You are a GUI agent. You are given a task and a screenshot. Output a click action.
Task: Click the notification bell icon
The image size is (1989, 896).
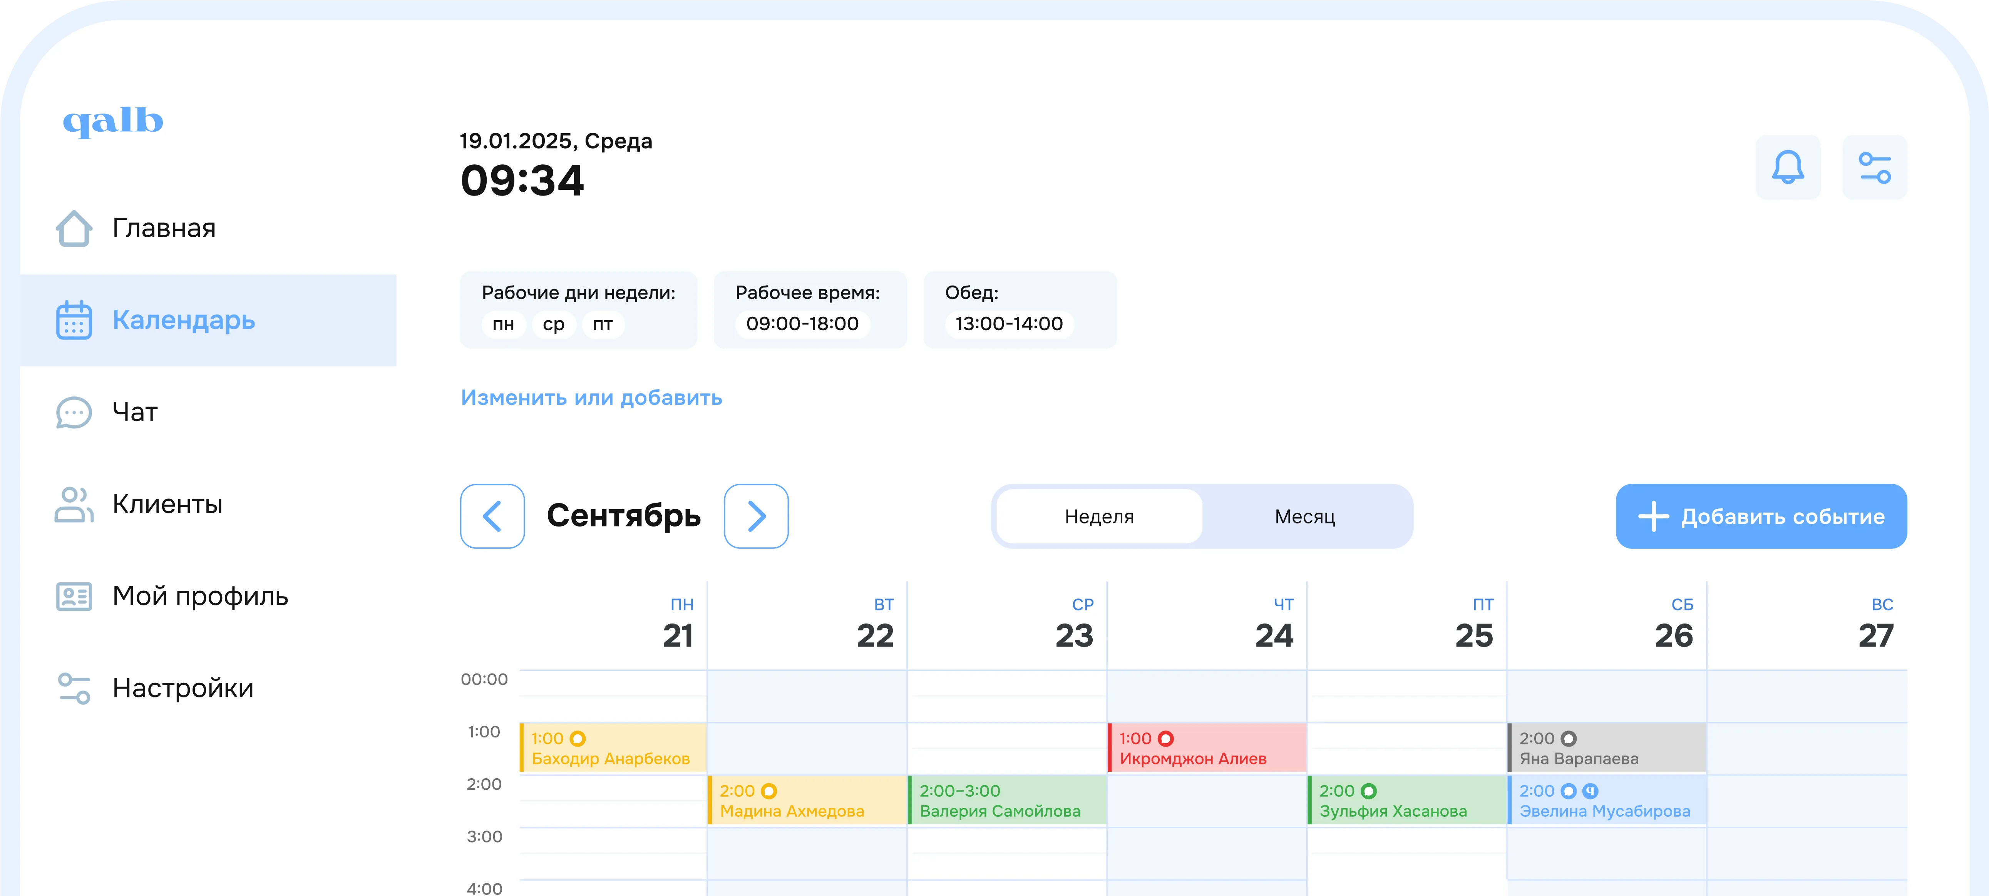(1788, 167)
